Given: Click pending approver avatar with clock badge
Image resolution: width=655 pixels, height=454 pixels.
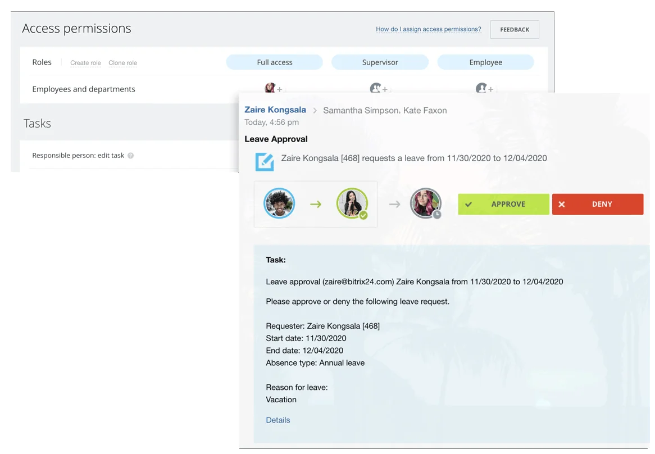Looking at the screenshot, I should click(x=425, y=203).
